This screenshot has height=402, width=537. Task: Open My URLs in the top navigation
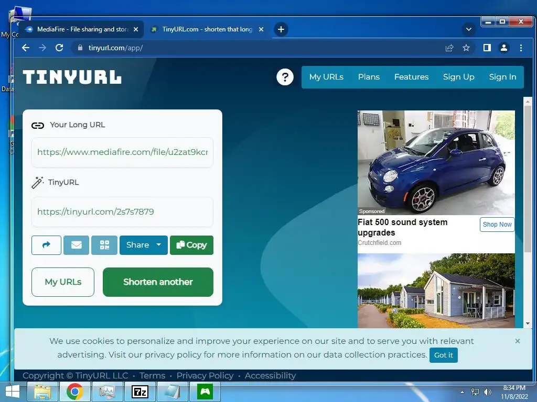(326, 77)
